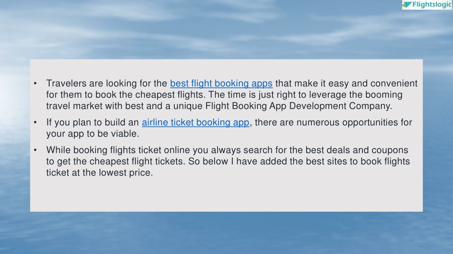Click the Flightslogic logo text
The image size is (453, 254).
click(x=432, y=4)
